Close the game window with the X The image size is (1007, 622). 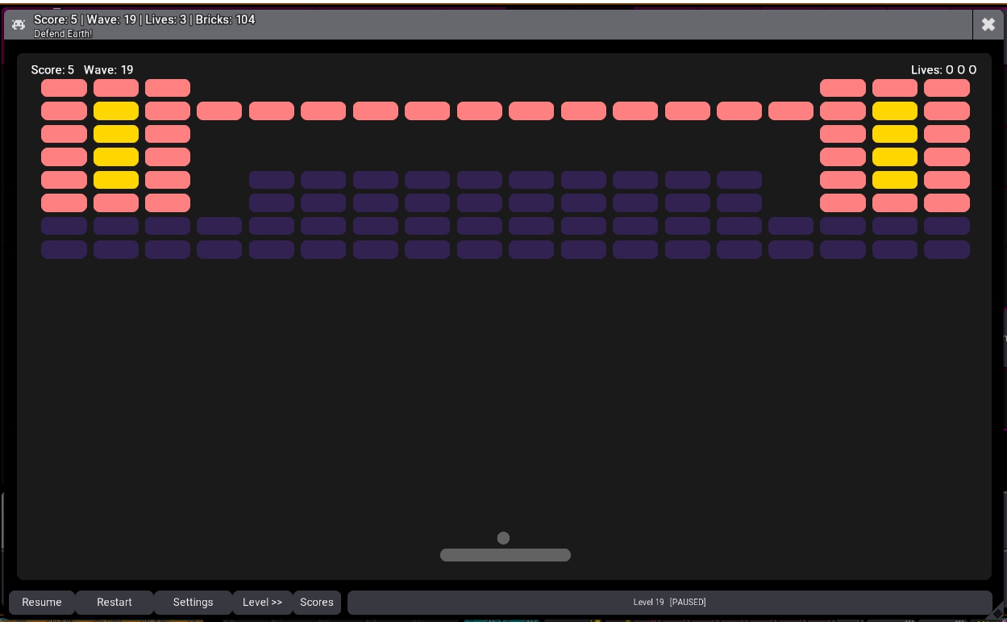click(x=988, y=25)
